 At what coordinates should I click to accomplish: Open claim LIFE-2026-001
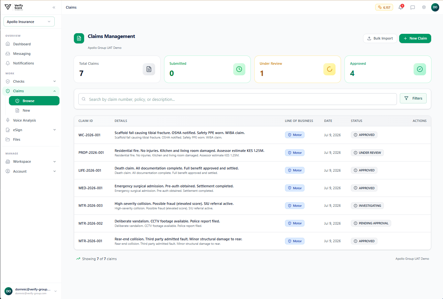(x=90, y=170)
